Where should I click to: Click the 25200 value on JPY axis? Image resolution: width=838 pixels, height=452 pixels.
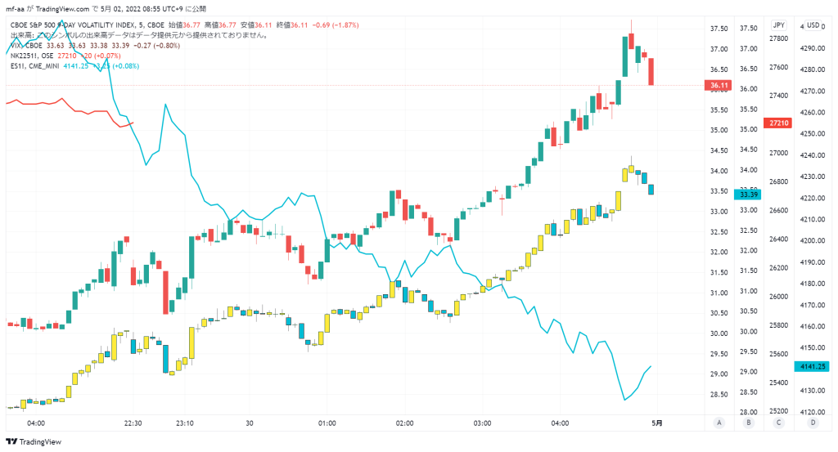tap(778, 411)
